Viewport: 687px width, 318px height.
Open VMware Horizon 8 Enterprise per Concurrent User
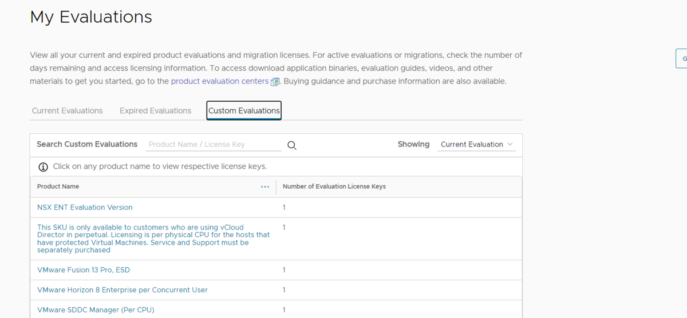pos(123,290)
